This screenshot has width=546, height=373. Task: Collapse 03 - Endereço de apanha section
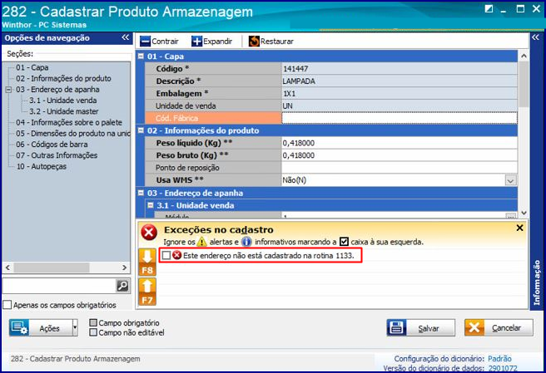[x=141, y=193]
